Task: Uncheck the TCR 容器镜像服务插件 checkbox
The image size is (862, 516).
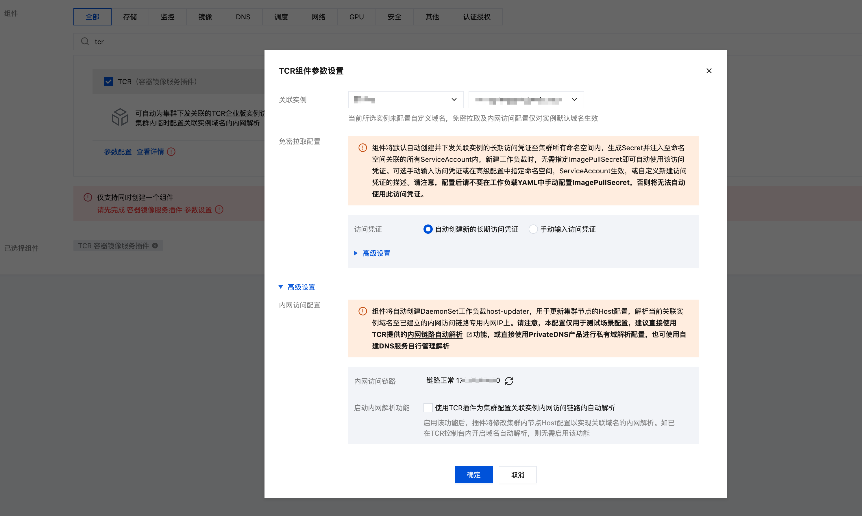Action: coord(108,81)
